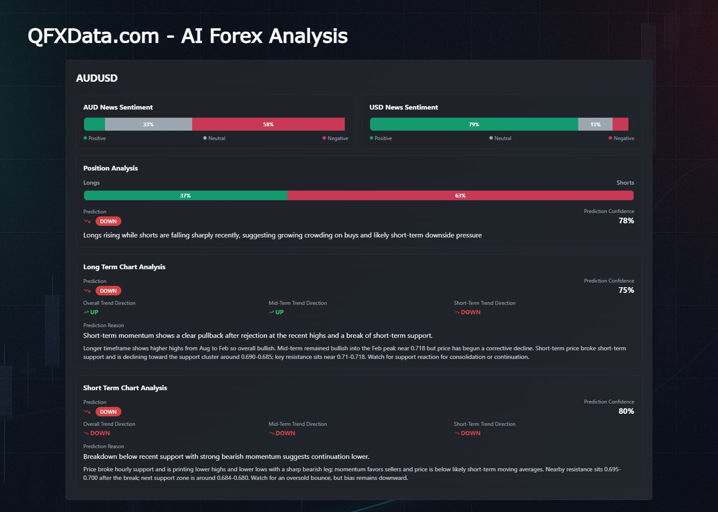Click the Long Term Chart prediction down-arrow icon
This screenshot has width=718, height=512.
click(87, 290)
